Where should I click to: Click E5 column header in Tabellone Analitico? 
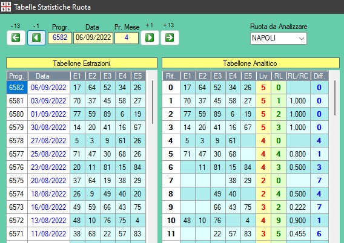click(x=248, y=76)
